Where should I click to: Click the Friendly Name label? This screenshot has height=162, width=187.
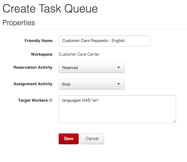click(x=38, y=41)
